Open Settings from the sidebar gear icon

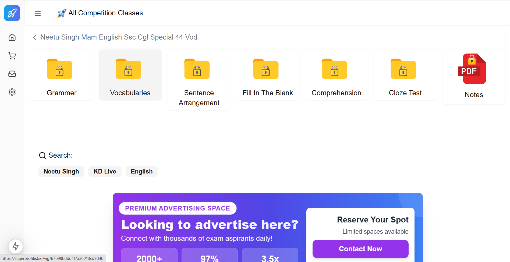tap(12, 92)
